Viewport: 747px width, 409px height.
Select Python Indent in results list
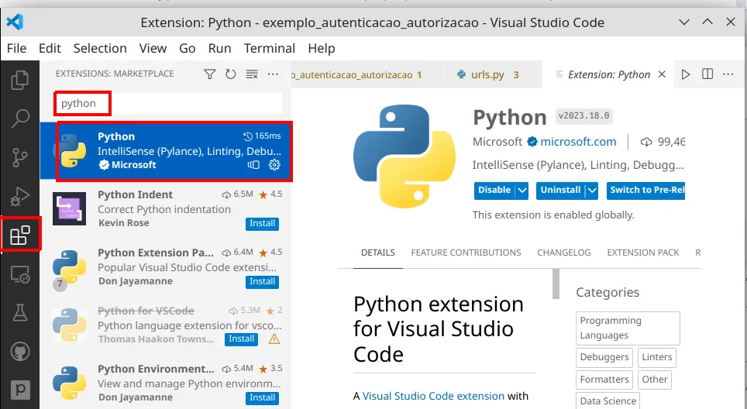pos(166,208)
